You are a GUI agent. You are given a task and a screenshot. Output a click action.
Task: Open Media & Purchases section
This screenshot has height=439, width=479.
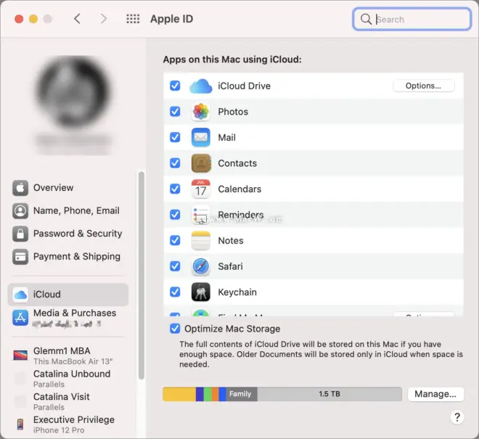point(67,318)
